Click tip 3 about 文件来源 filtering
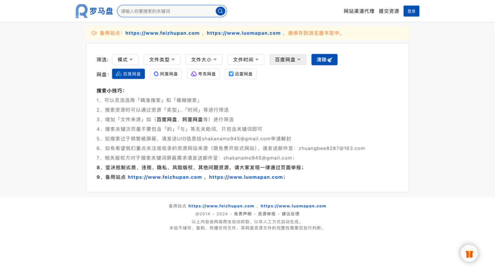The height and width of the screenshot is (279, 495). coord(165,120)
